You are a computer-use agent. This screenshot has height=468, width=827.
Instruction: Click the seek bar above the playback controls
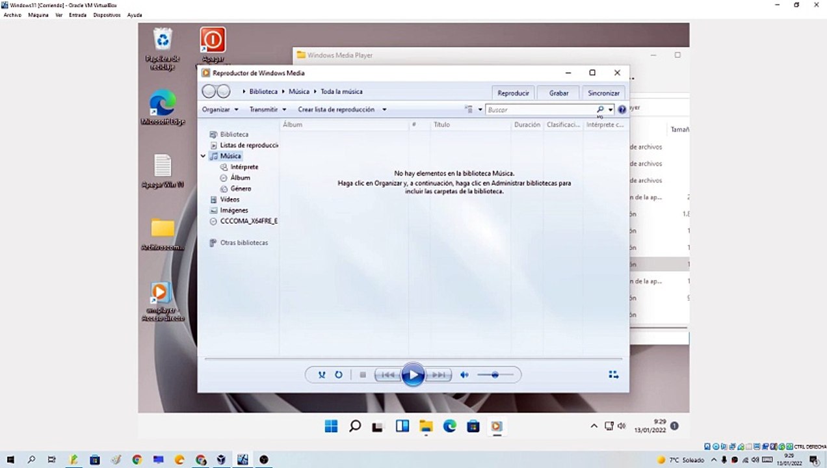click(413, 359)
